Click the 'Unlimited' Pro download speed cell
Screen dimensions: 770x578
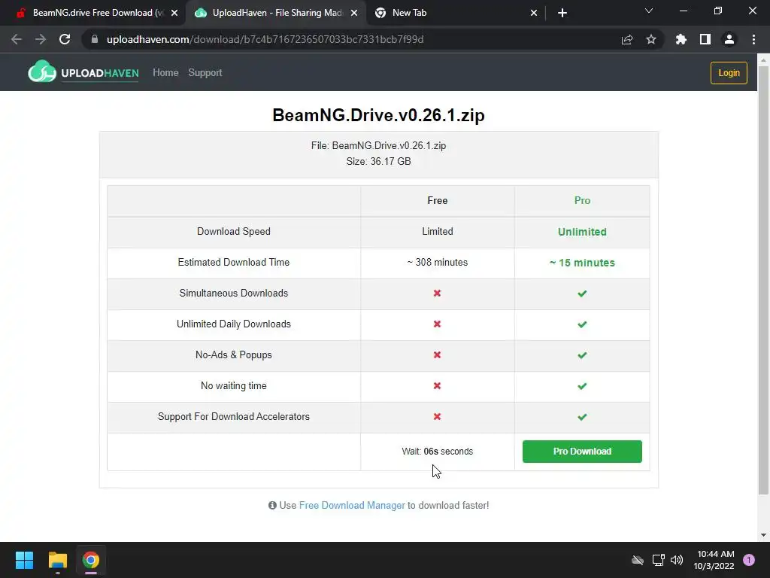(x=582, y=232)
